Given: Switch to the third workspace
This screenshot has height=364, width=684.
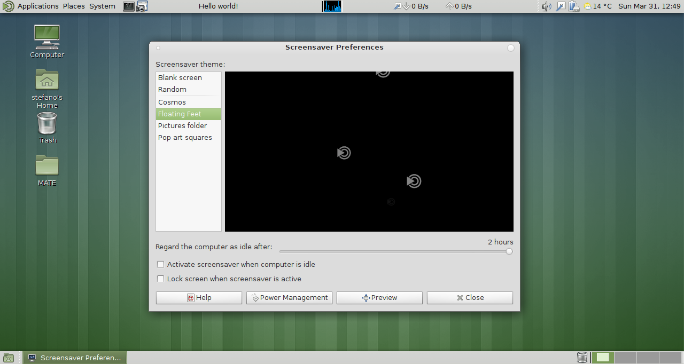Looking at the screenshot, I should [x=648, y=358].
